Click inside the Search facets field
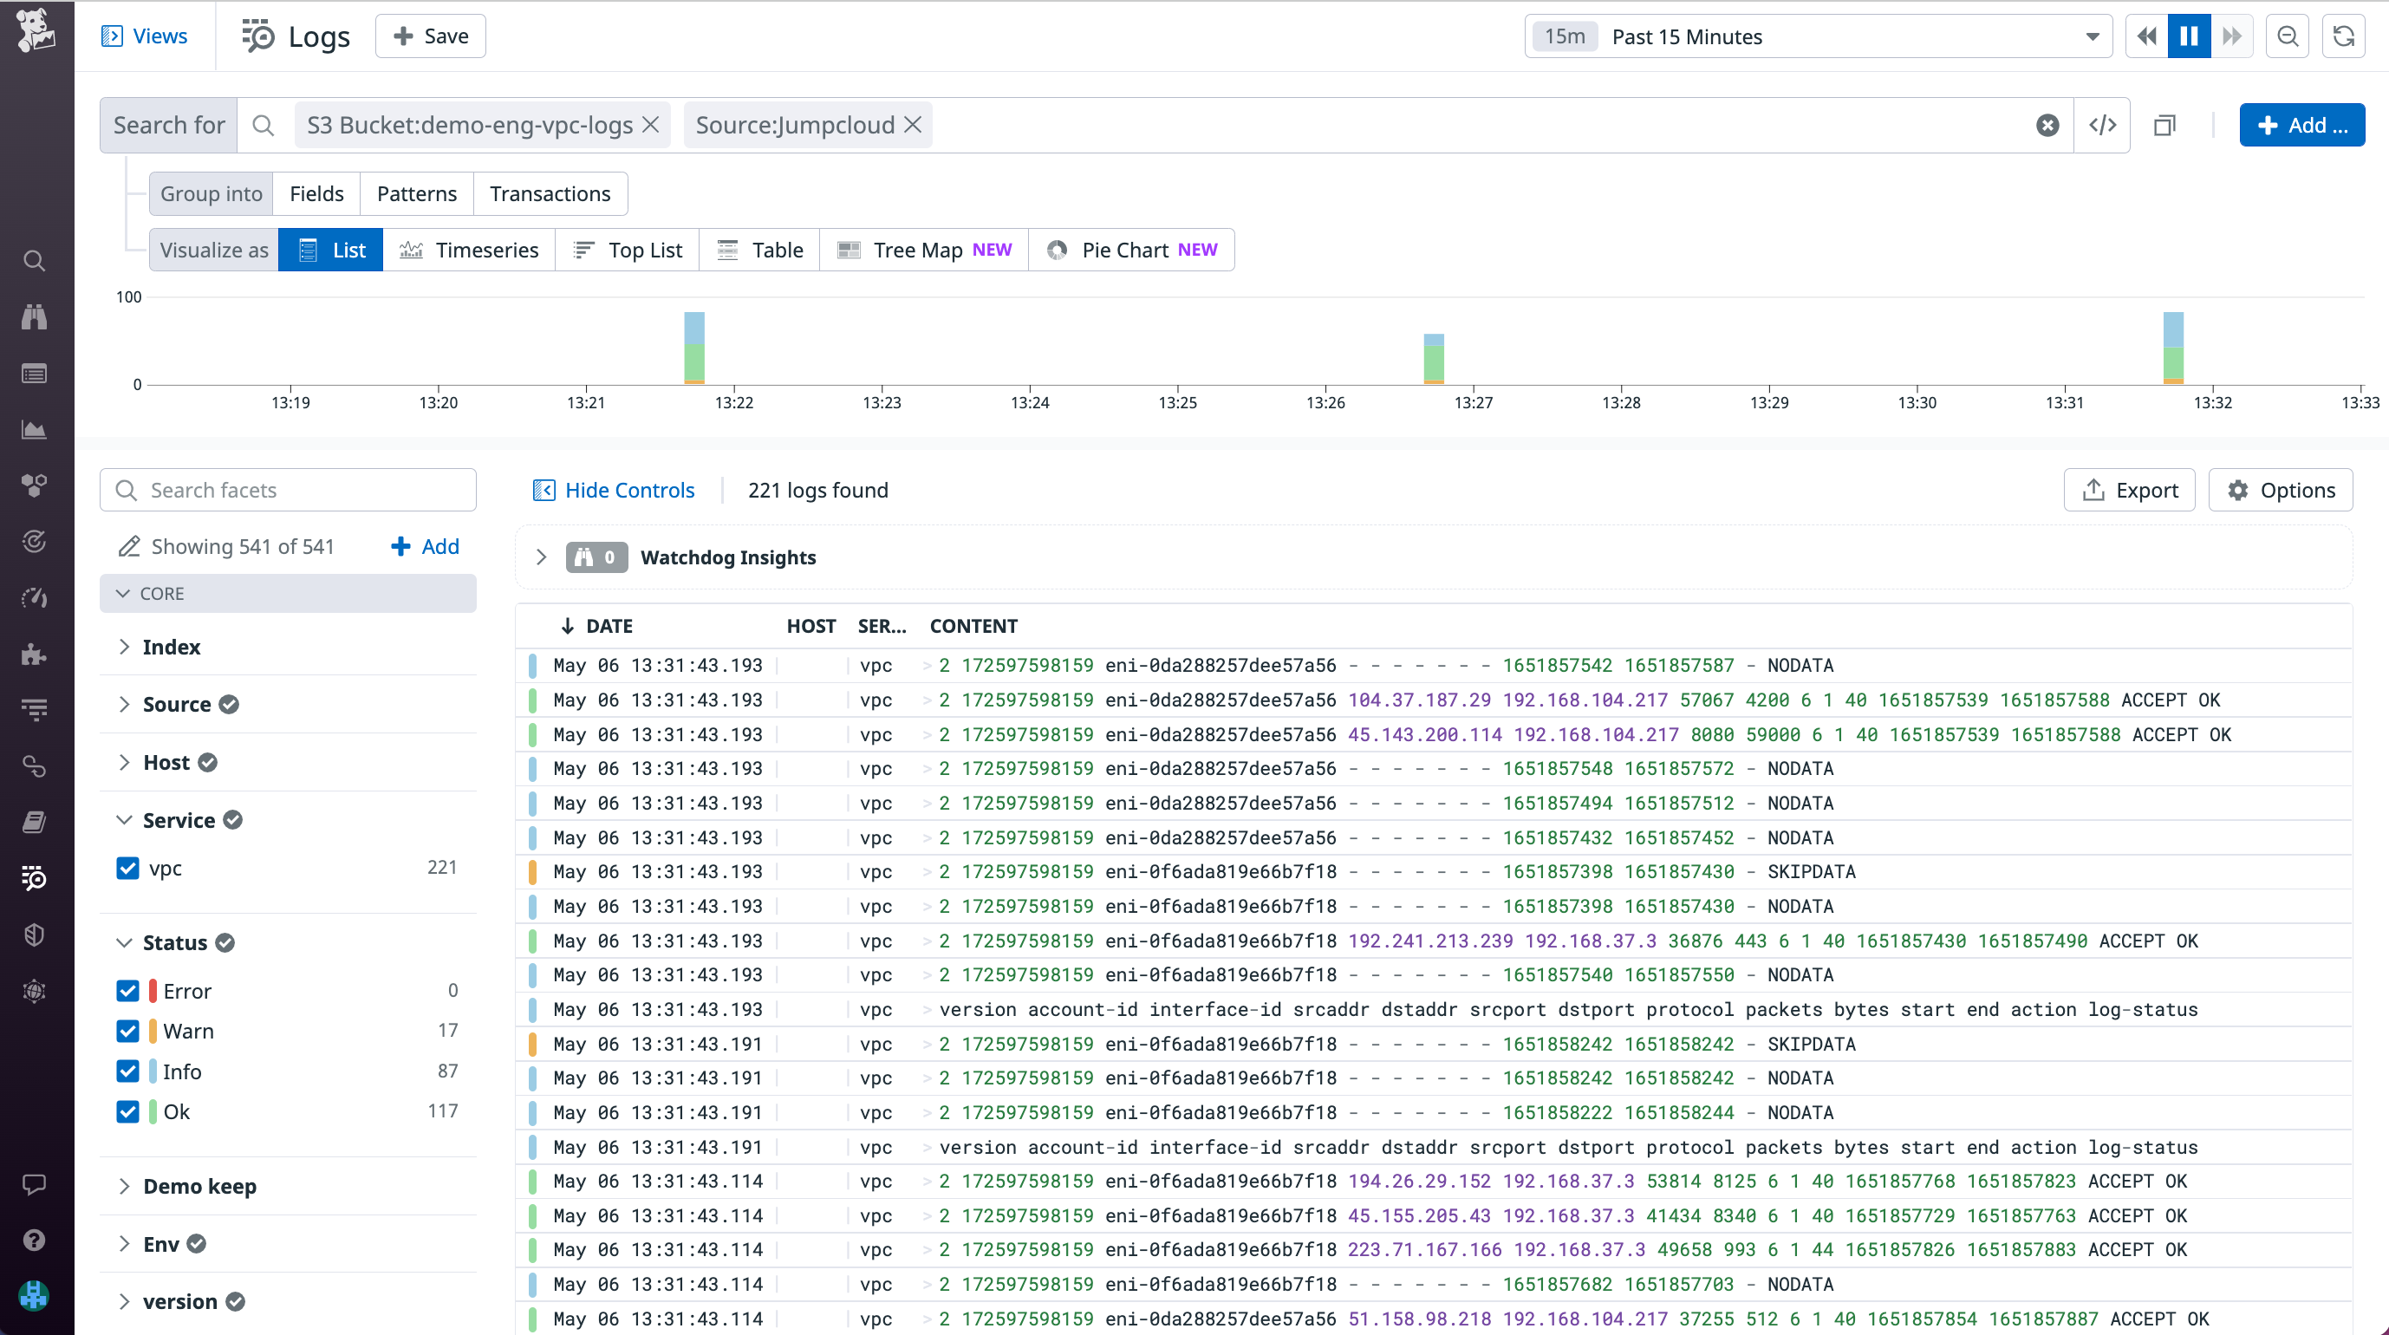The width and height of the screenshot is (2389, 1335). coord(288,489)
